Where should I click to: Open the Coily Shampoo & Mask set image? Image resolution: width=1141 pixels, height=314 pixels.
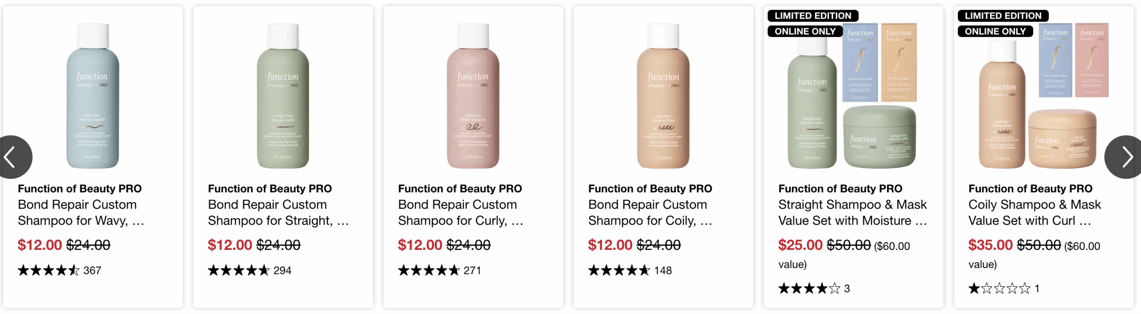tap(1043, 96)
